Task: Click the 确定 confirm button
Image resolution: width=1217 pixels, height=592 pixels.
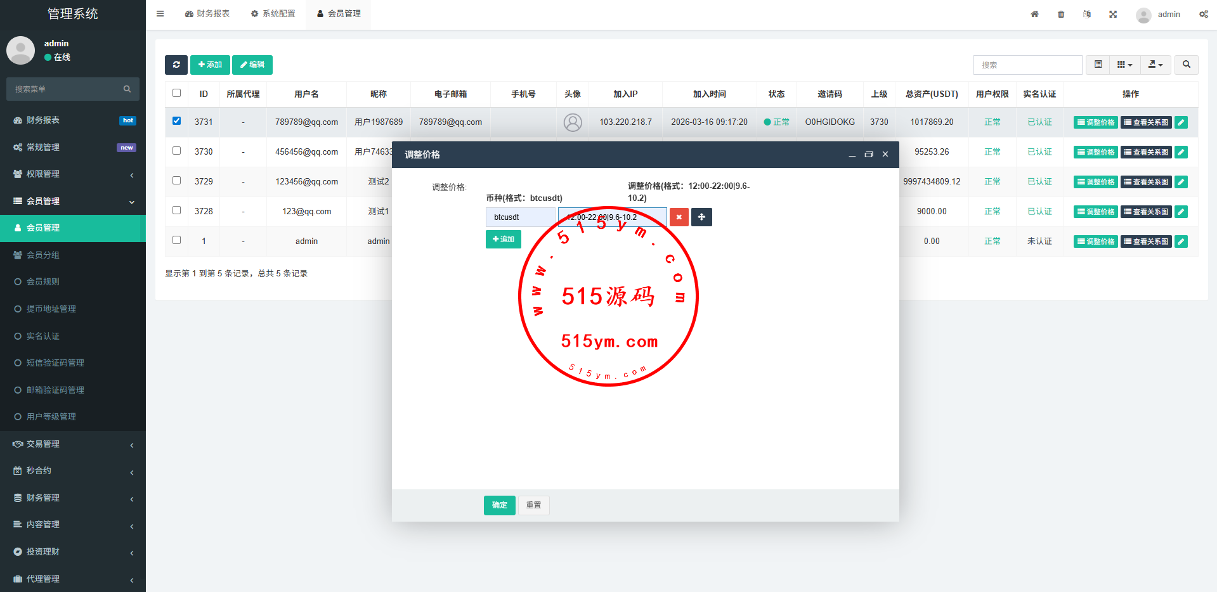Action: coord(499,505)
